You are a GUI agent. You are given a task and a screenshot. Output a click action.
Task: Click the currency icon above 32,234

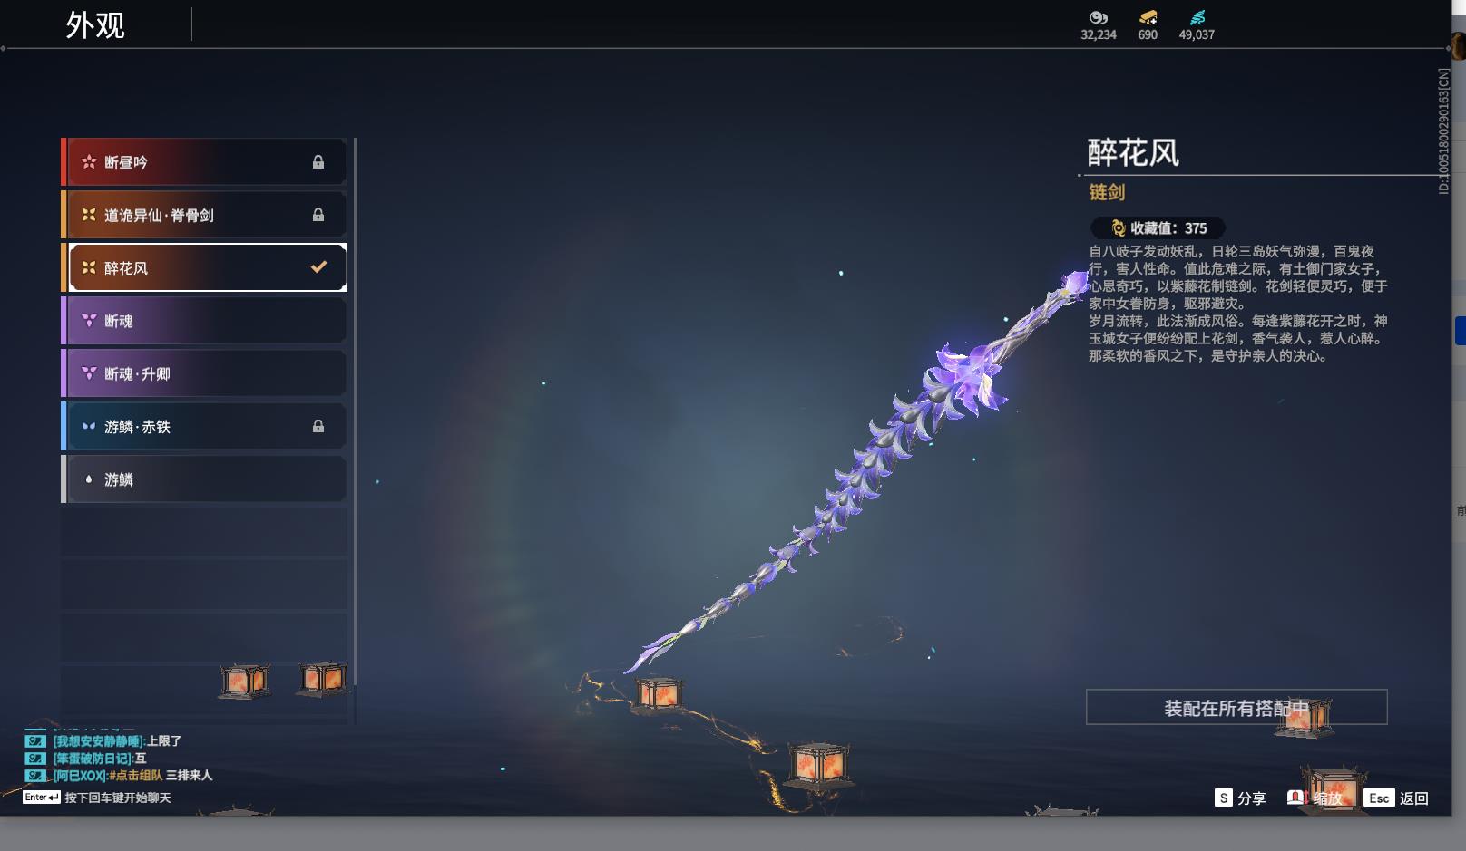1099,17
